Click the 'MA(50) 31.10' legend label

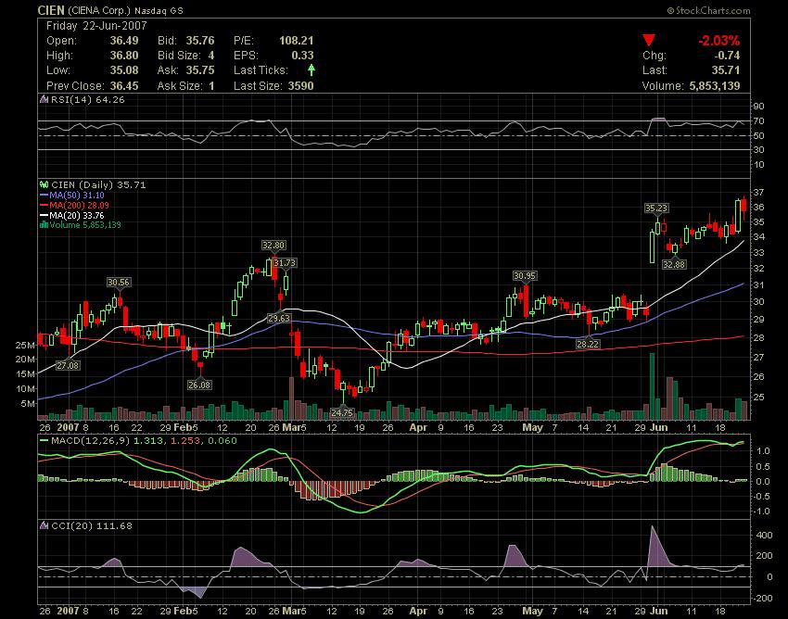tap(77, 195)
